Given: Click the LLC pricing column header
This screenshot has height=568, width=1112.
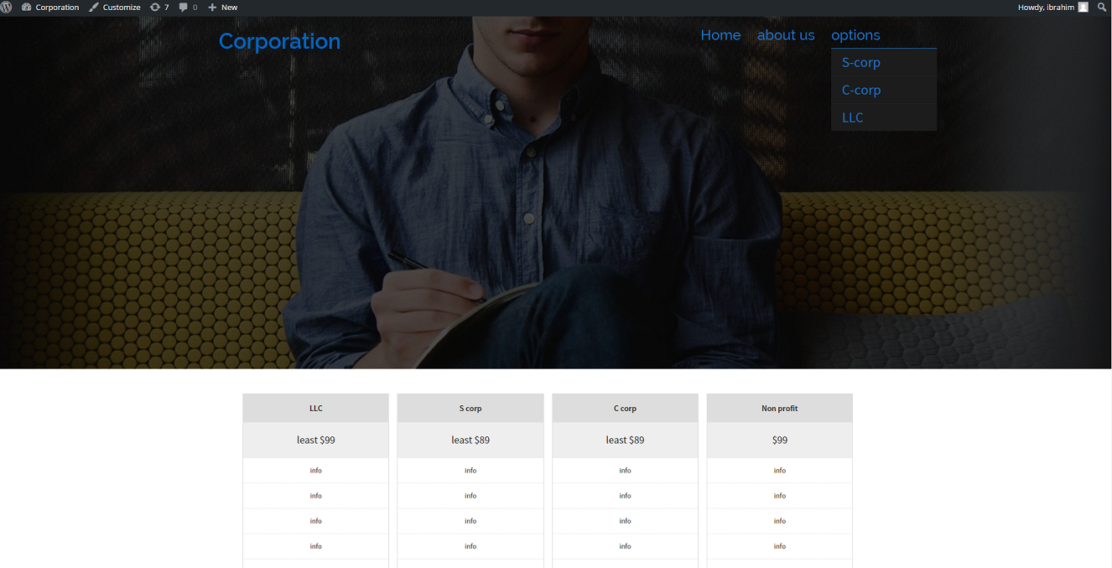Looking at the screenshot, I should 315,409.
